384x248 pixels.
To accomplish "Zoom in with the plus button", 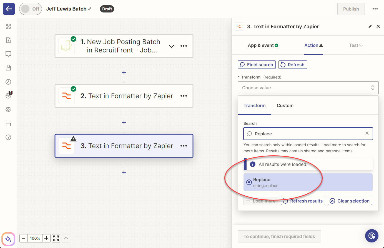I will 46,238.
